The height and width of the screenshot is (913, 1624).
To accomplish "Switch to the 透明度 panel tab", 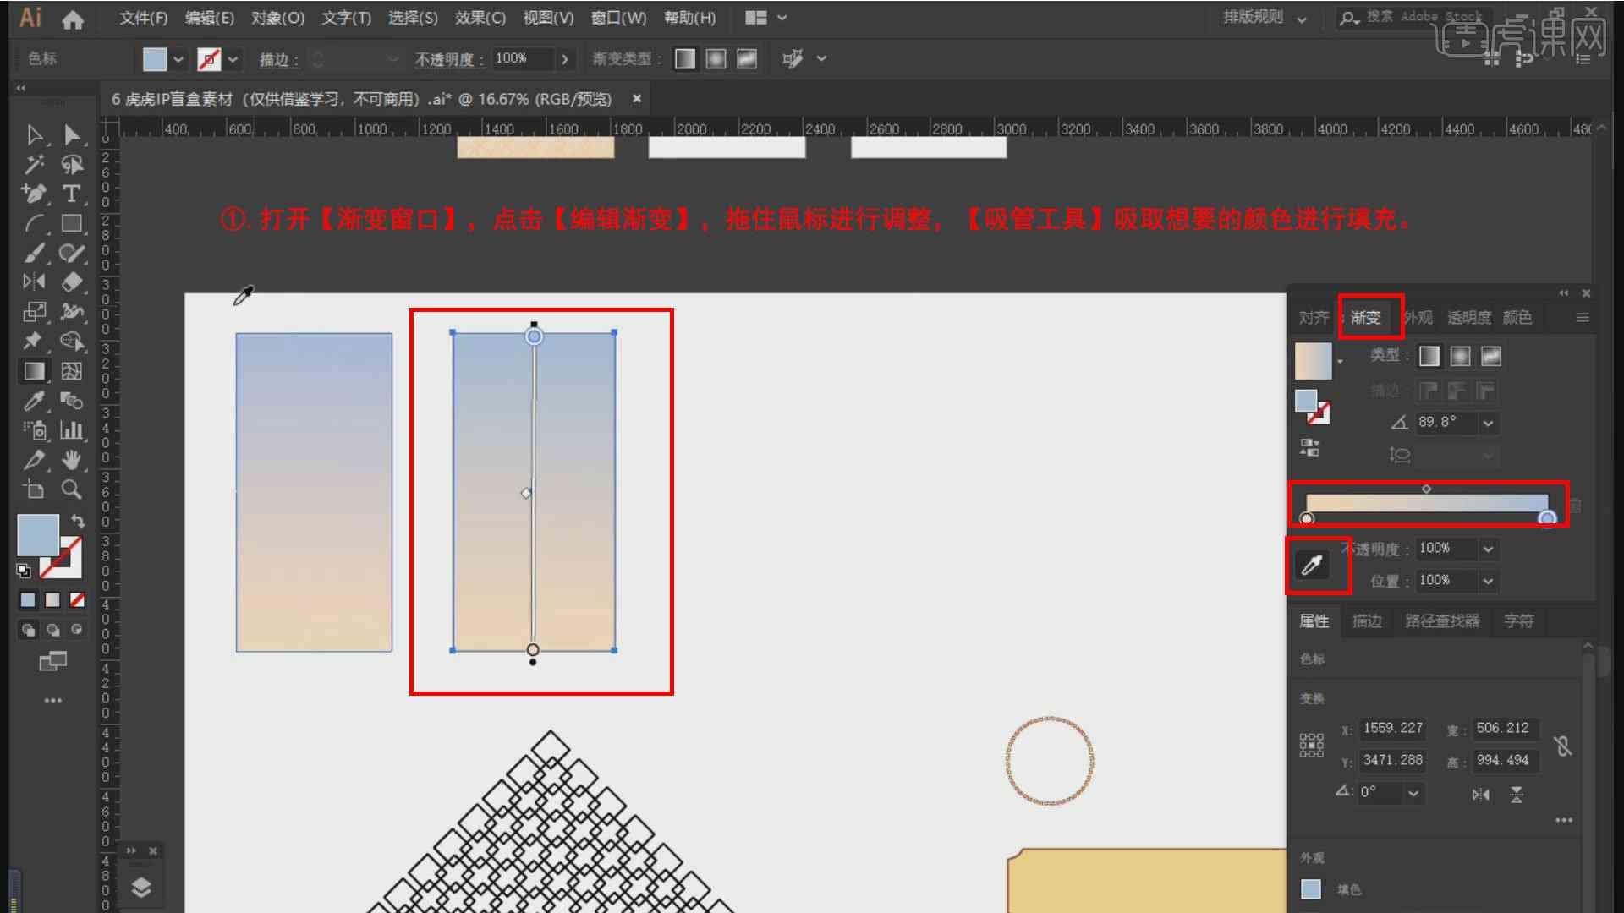I will (1469, 318).
